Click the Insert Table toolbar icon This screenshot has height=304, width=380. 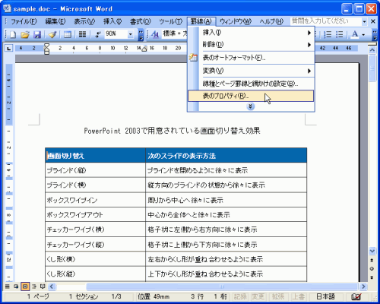tap(68, 34)
